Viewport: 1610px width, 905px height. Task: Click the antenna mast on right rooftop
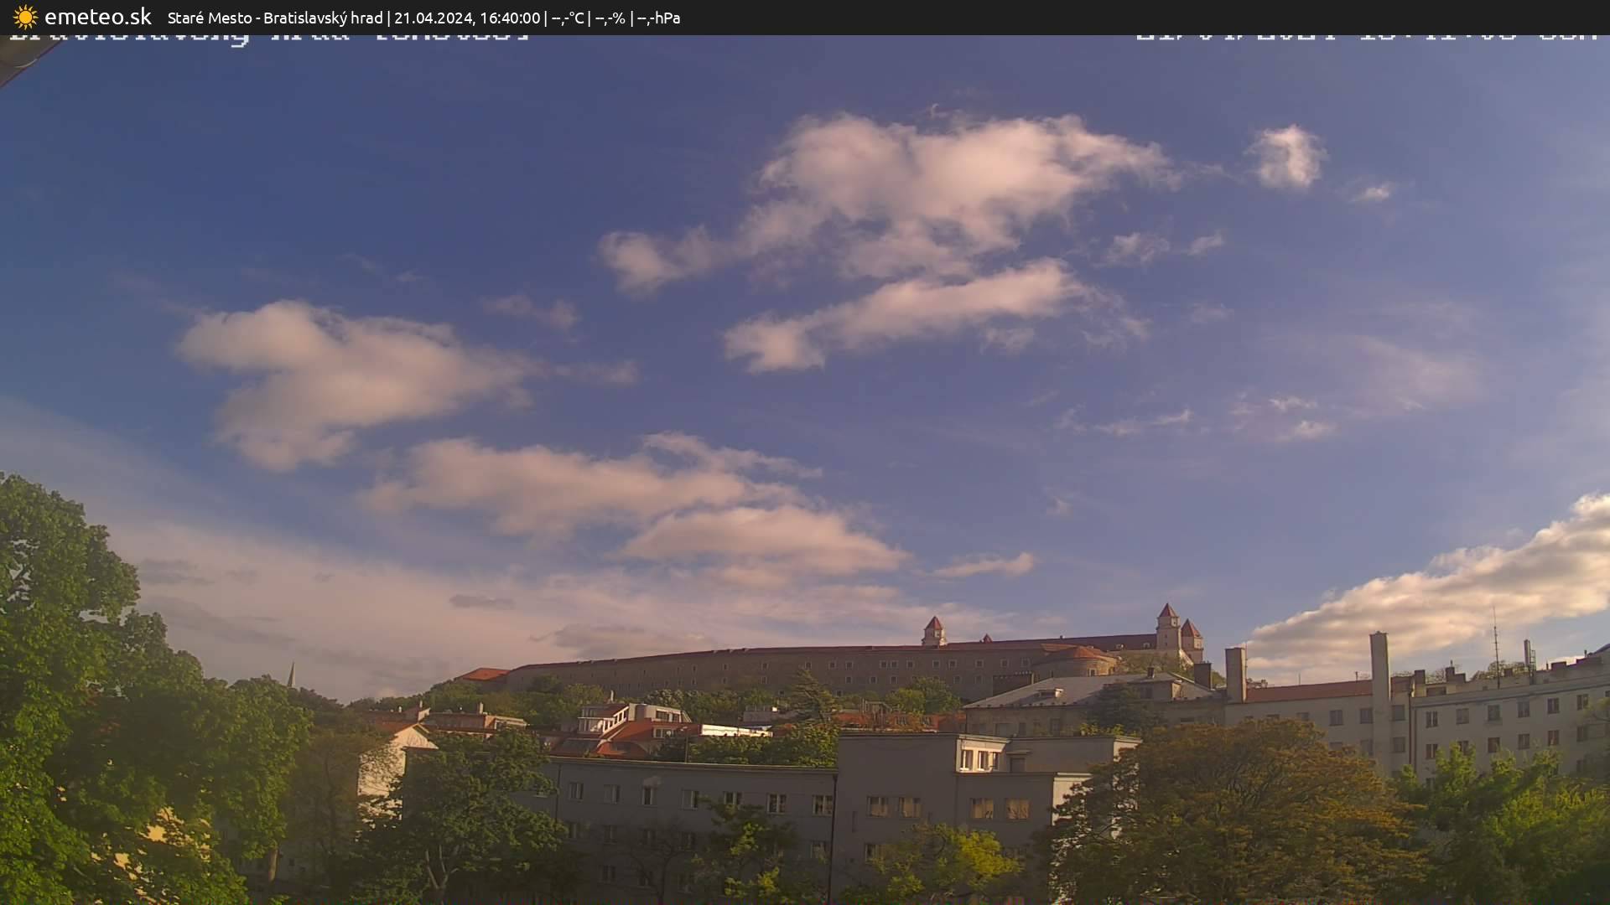tap(1494, 645)
